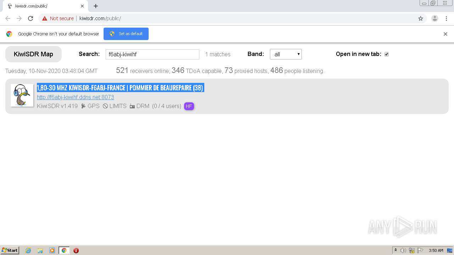This screenshot has width=454, height=255.
Task: Click the Action Center flag icon
Action: tap(420, 250)
